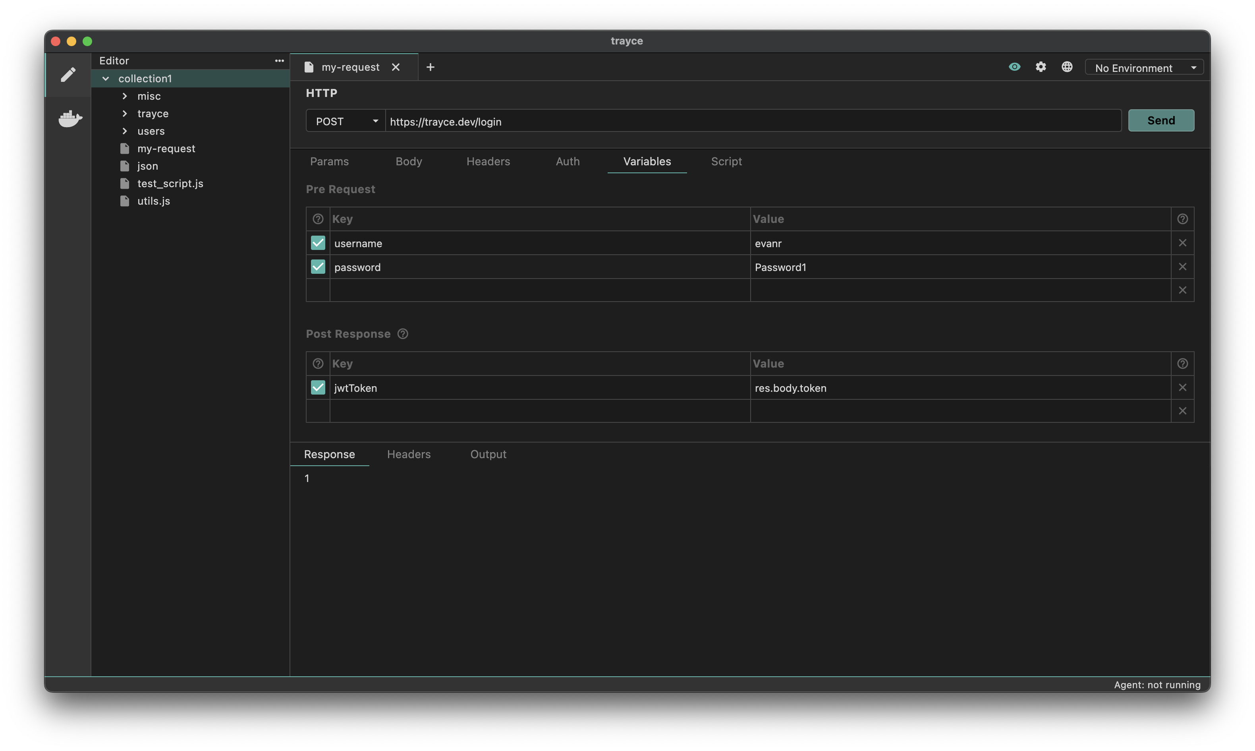The width and height of the screenshot is (1255, 751).
Task: Edit the evanr value cell
Action: 961,244
